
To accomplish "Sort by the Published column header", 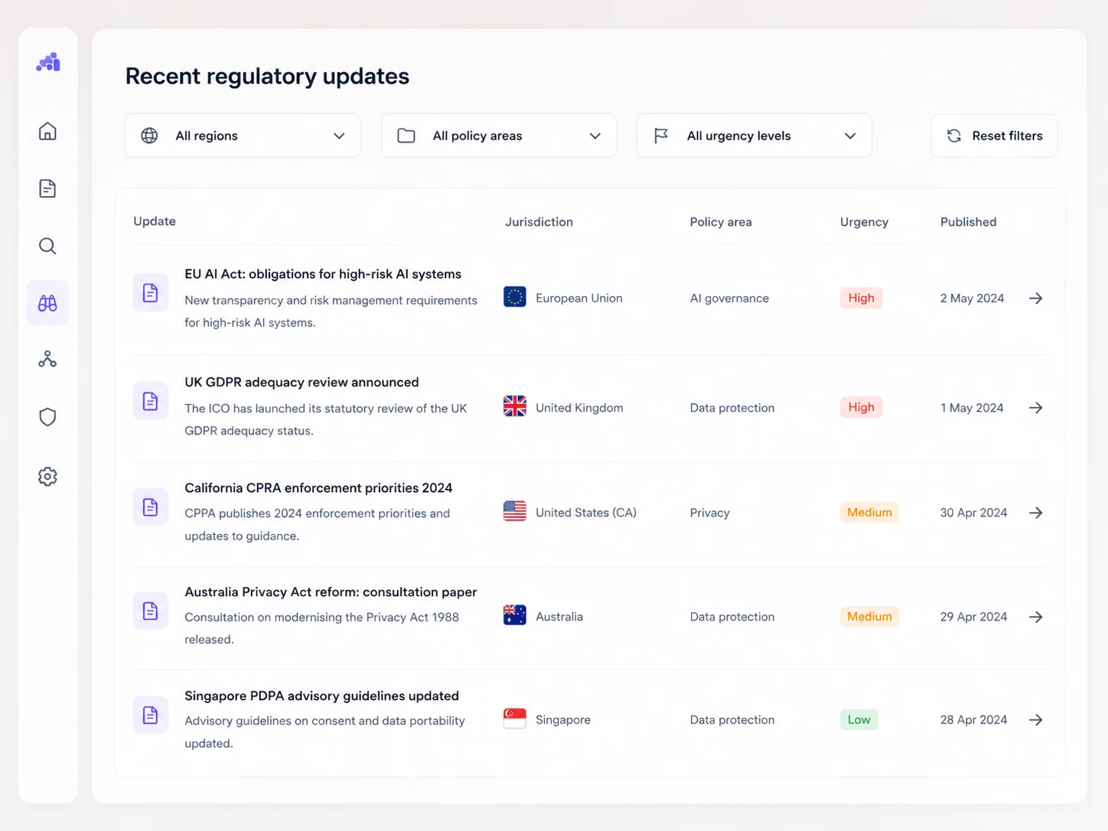I will (968, 222).
